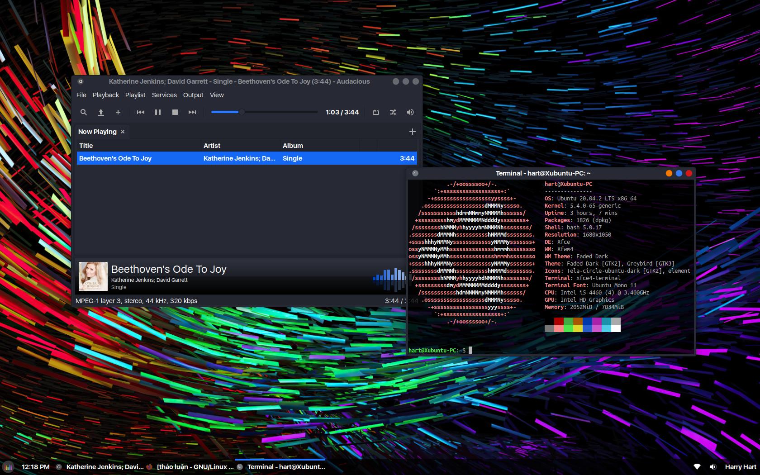Sort playlist by Artist column header
The image size is (760, 475).
(241, 146)
